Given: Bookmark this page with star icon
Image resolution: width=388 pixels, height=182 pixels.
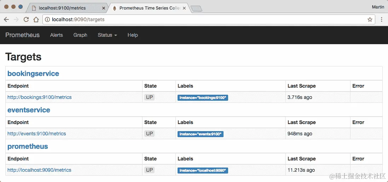Looking at the screenshot, I should (x=370, y=20).
